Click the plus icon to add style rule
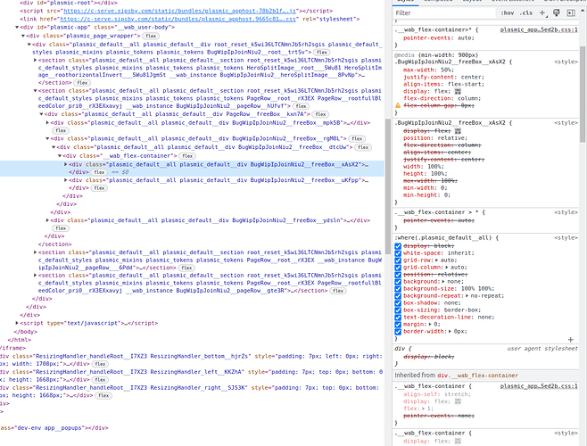Image resolution: width=587 pixels, height=446 pixels. tap(541, 14)
